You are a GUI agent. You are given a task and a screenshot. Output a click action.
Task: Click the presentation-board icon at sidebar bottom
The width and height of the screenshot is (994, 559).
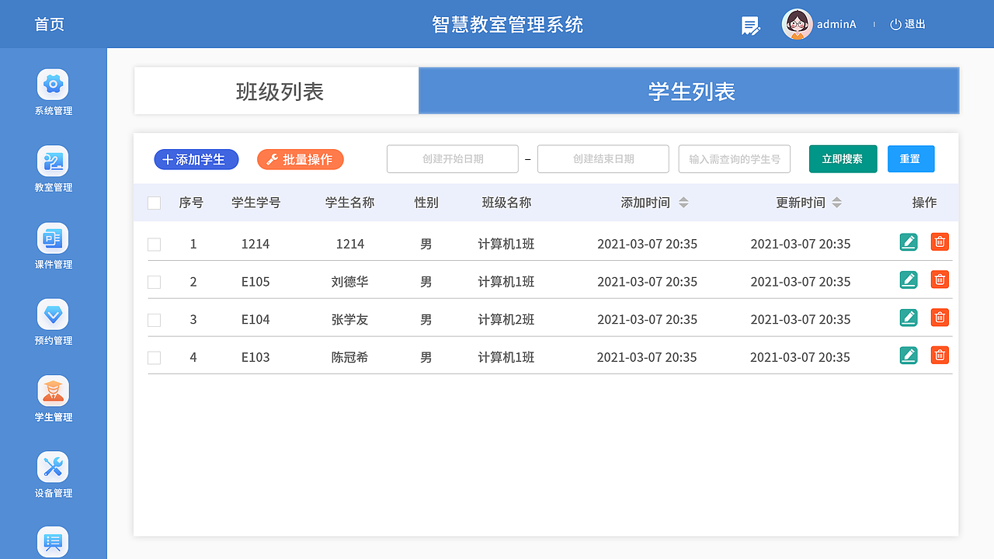click(53, 542)
